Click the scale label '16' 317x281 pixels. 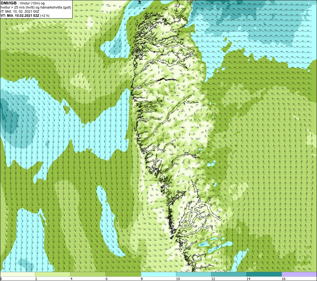pyautogui.click(x=283, y=279)
